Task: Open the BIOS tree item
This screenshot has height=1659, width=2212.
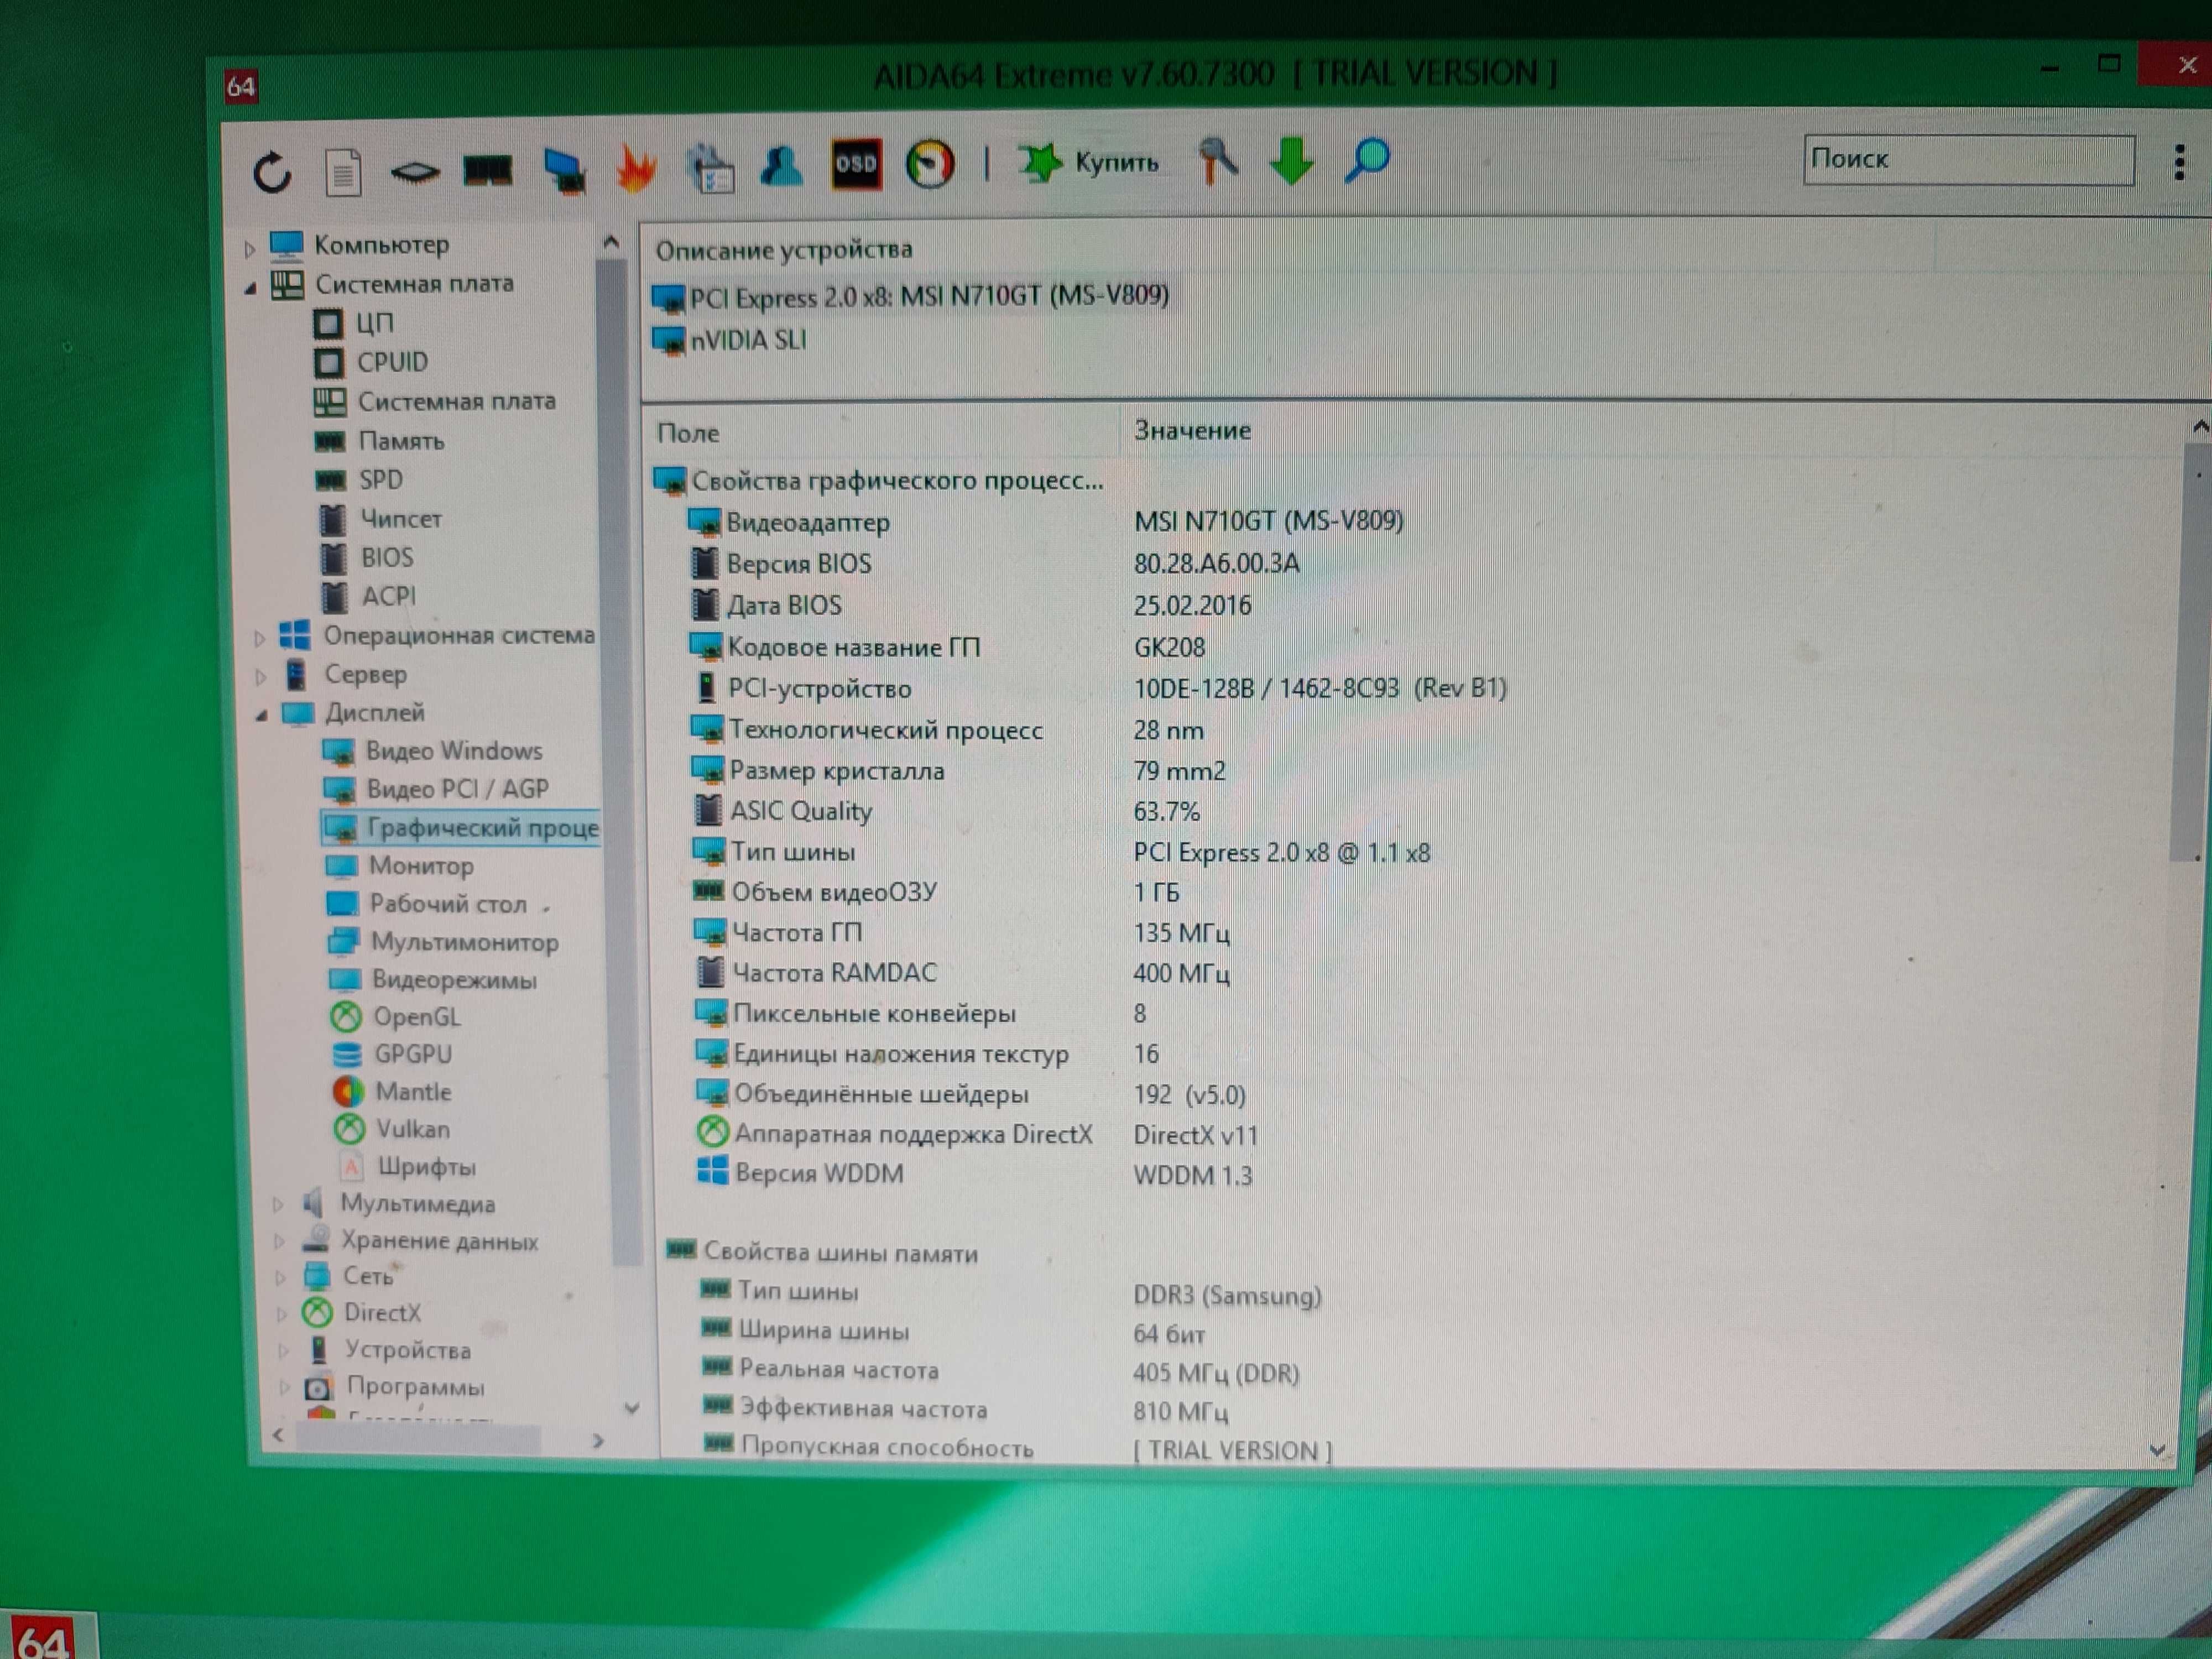Action: [x=367, y=557]
